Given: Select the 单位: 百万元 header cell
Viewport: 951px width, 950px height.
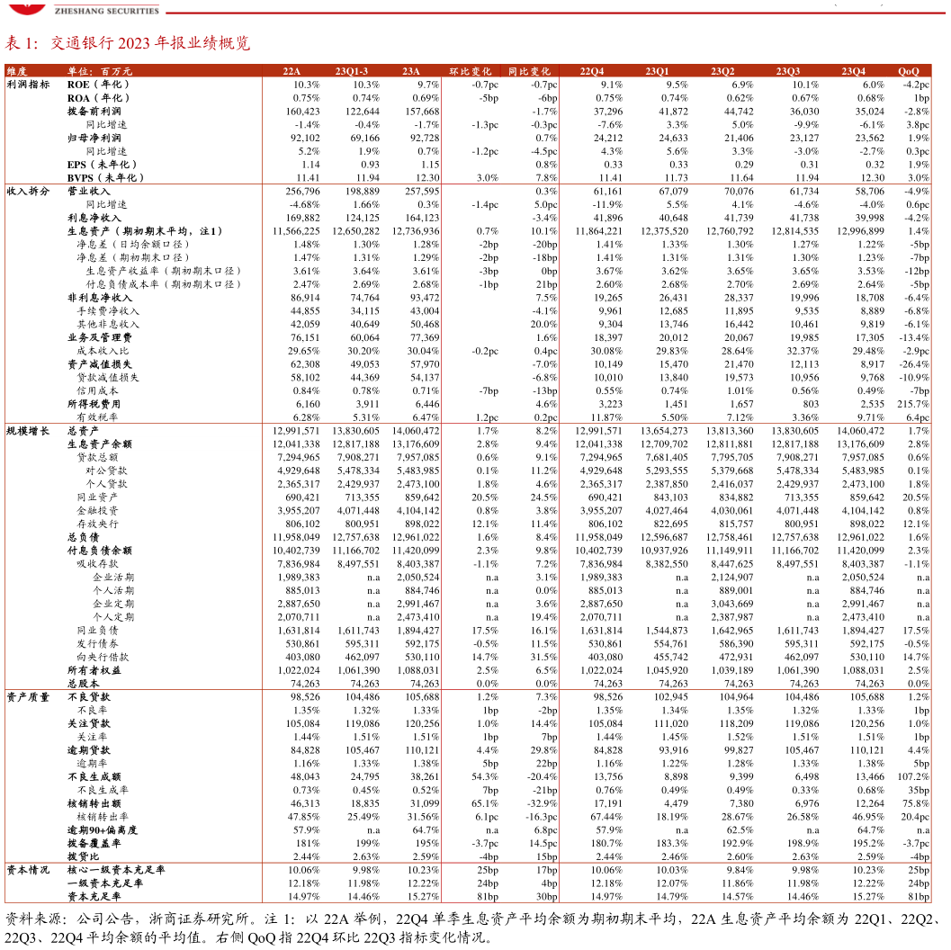Looking at the screenshot, I should tap(100, 72).
